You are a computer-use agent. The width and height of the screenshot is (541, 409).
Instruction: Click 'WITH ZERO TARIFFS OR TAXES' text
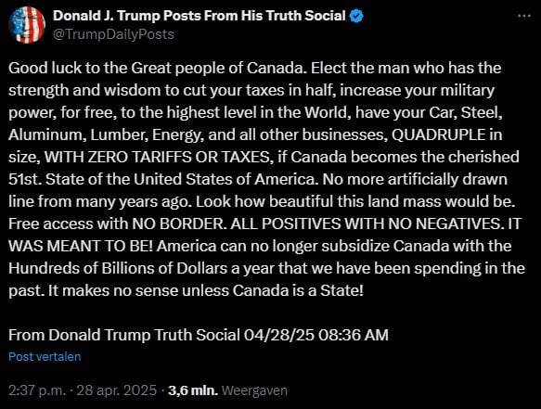(157, 158)
